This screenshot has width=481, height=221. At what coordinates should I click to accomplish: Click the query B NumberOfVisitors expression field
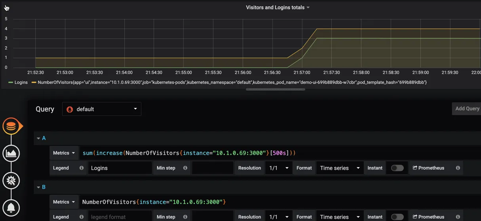coord(280,202)
